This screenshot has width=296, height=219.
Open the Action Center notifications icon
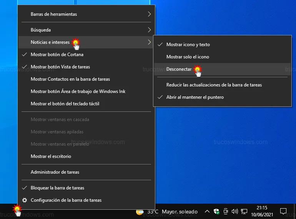283,211
